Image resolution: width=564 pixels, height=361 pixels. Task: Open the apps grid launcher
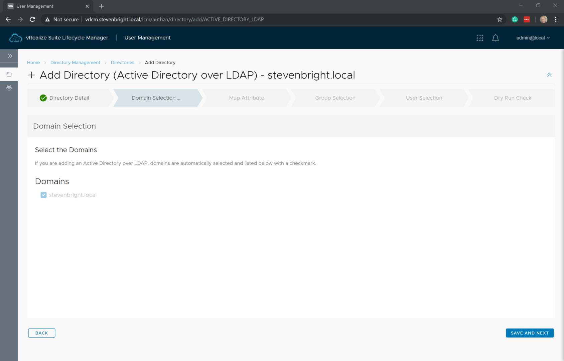click(x=480, y=38)
